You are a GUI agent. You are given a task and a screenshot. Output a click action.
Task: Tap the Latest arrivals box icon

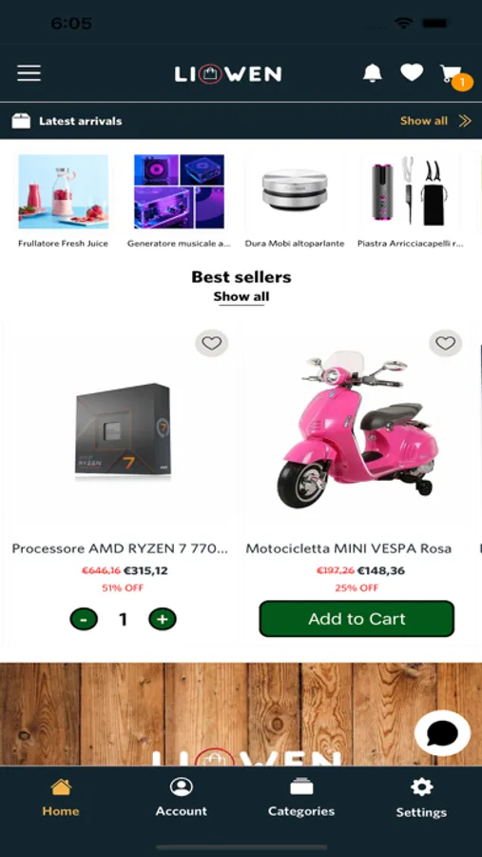21,121
